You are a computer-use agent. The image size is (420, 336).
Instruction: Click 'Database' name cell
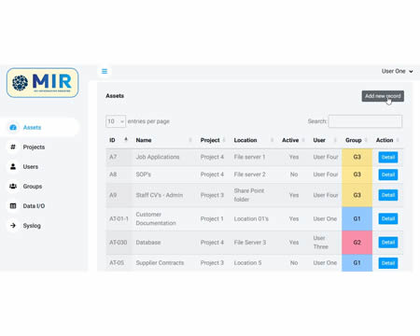[148, 243]
